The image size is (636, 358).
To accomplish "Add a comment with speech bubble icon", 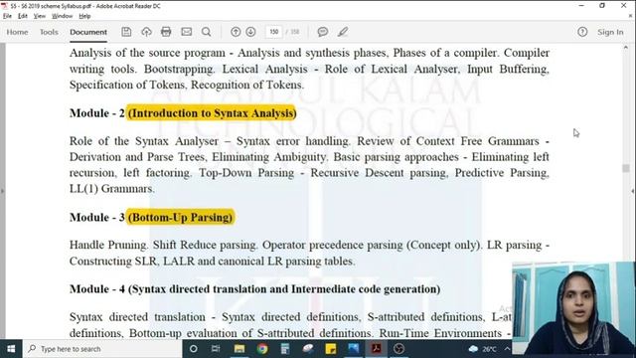I will coord(322,32).
